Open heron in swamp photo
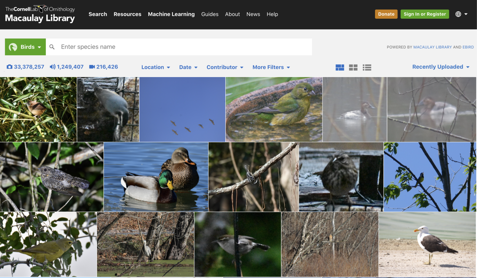Screen dimensions: 477x278 (x=145, y=244)
